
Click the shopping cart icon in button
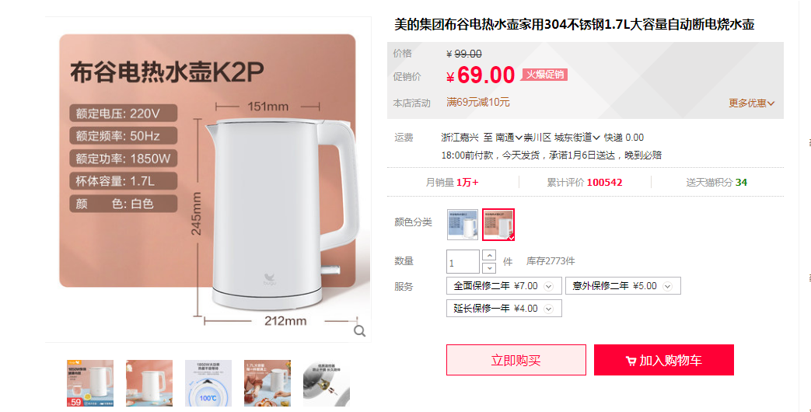click(631, 361)
